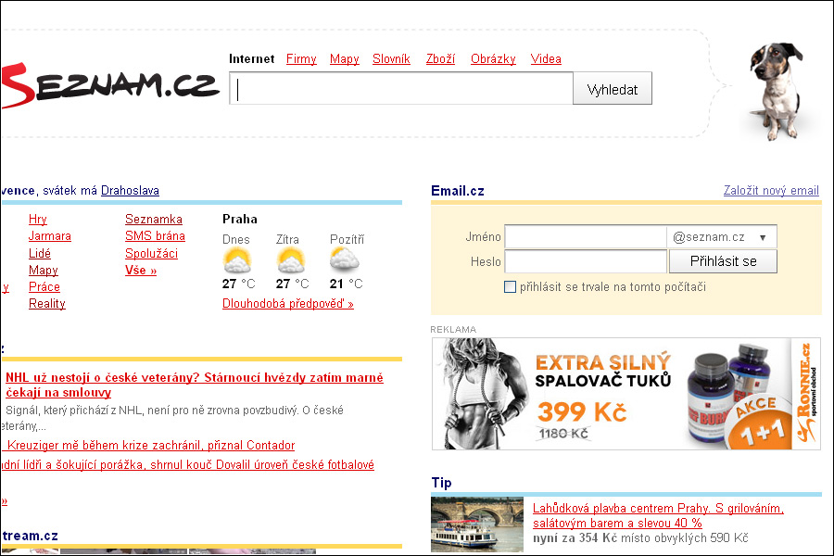Click the Jméno email username field
Viewport: 834px width, 556px height.
(x=586, y=237)
